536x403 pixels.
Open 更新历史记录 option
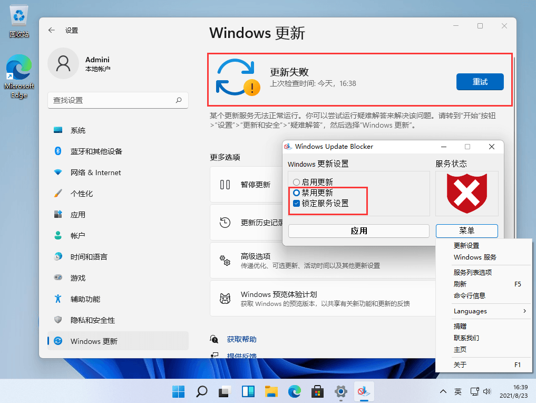pyautogui.click(x=246, y=223)
